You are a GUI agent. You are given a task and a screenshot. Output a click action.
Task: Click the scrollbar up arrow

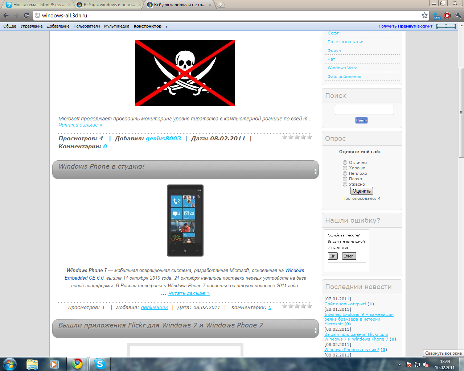[461, 25]
